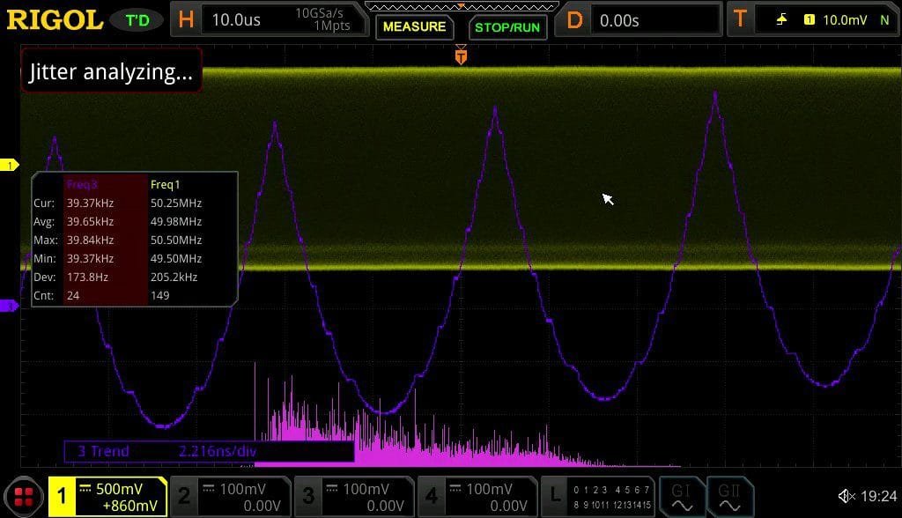Select the GII waveform generator icon
This screenshot has width=902, height=518.
(x=729, y=497)
